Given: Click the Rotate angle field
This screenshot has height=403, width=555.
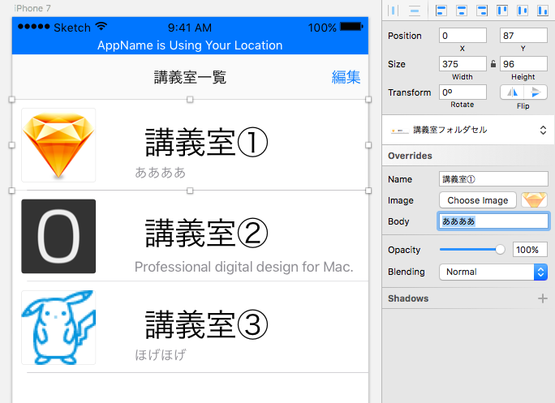Looking at the screenshot, I should pyautogui.click(x=462, y=92).
